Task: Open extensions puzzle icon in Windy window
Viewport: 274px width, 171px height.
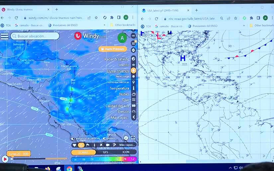Action: point(112,18)
